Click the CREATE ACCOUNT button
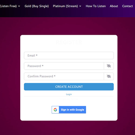135x135 pixels. coord(69,87)
